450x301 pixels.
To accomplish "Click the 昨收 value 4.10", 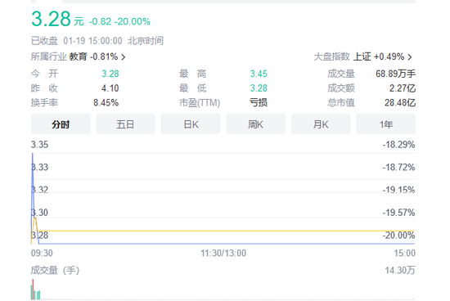I will click(110, 88).
